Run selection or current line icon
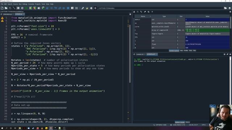The image size is (232, 130). (x=39, y=8)
